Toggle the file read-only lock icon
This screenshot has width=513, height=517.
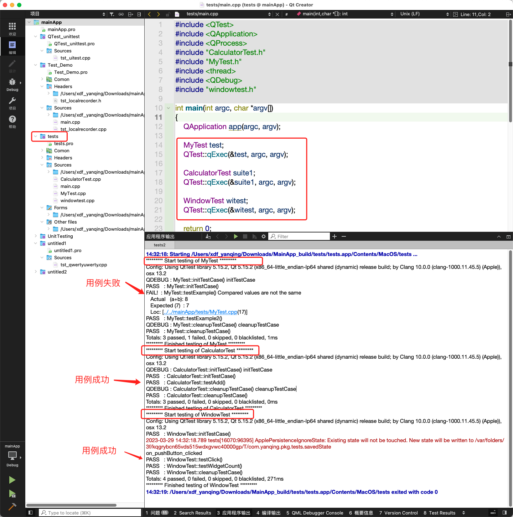168,14
